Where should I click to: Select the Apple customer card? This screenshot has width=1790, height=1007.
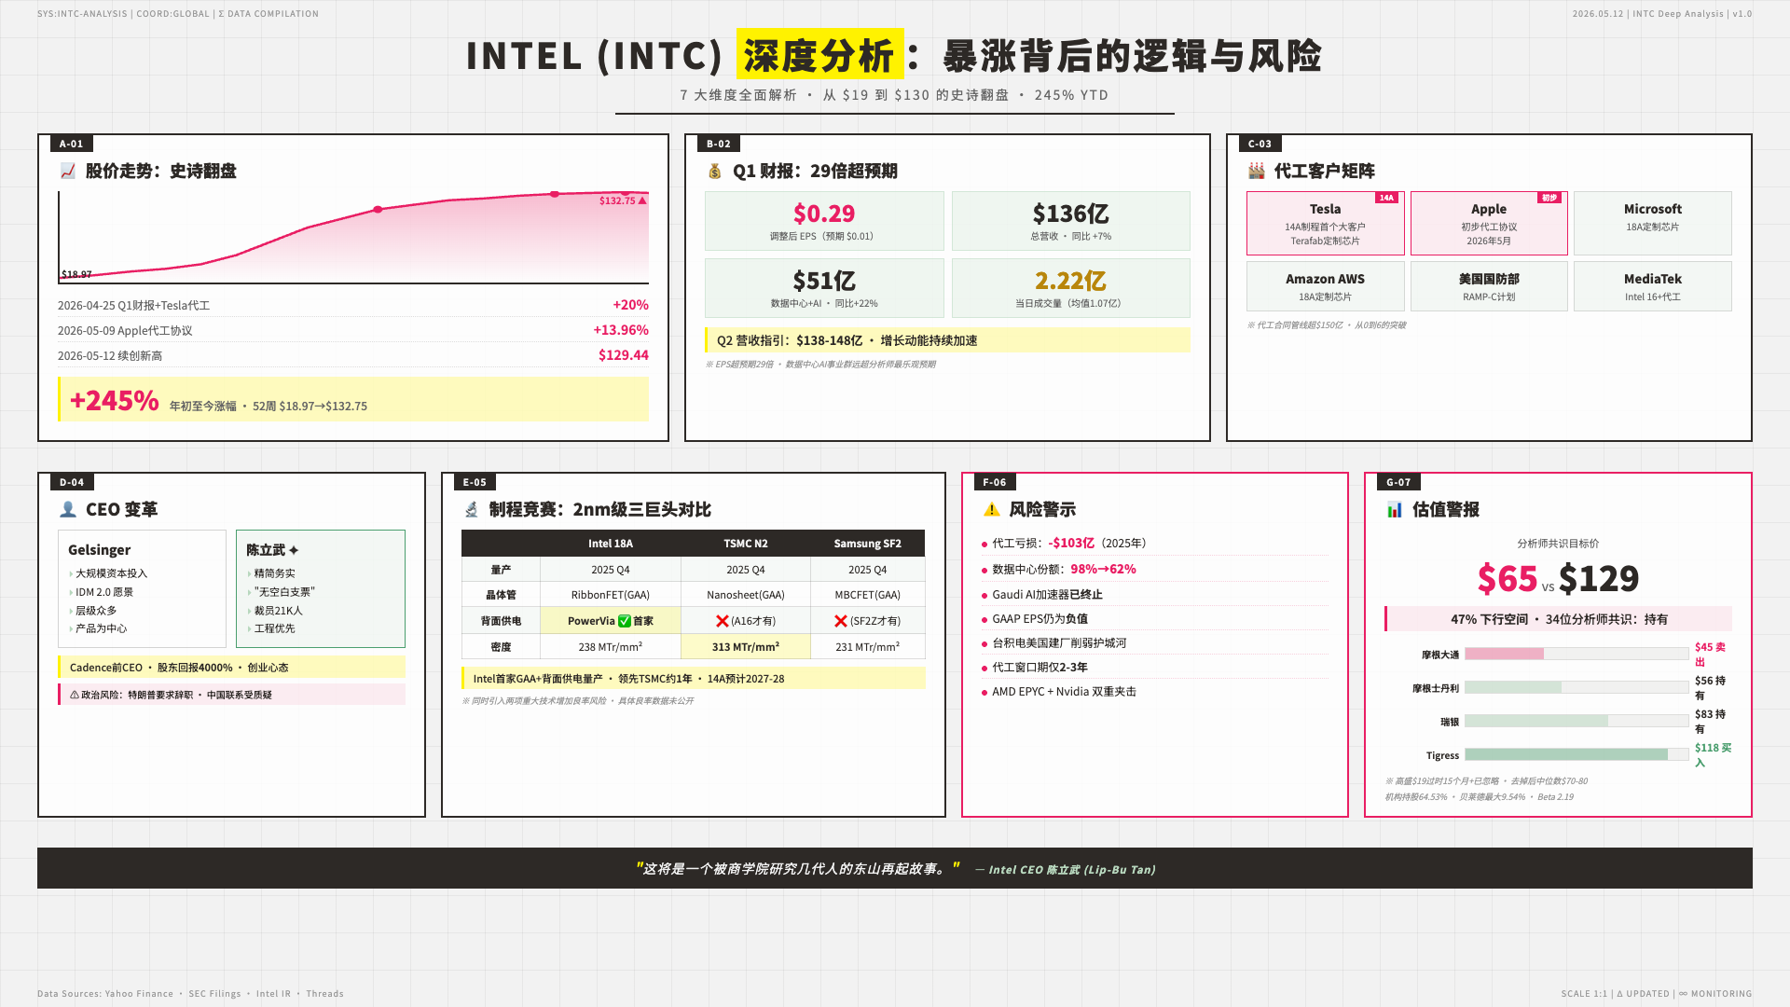click(1489, 223)
